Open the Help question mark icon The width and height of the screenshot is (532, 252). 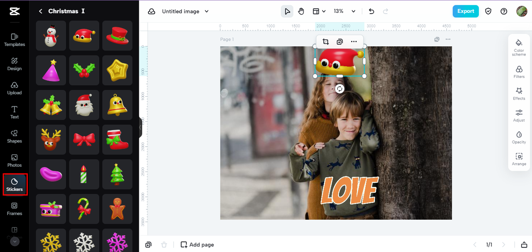(504, 11)
